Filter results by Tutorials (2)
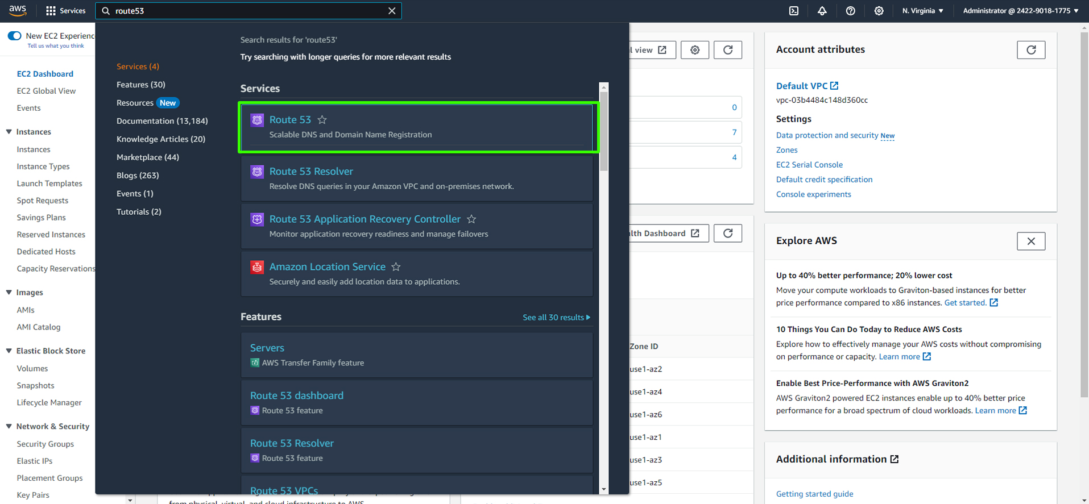 coord(139,212)
